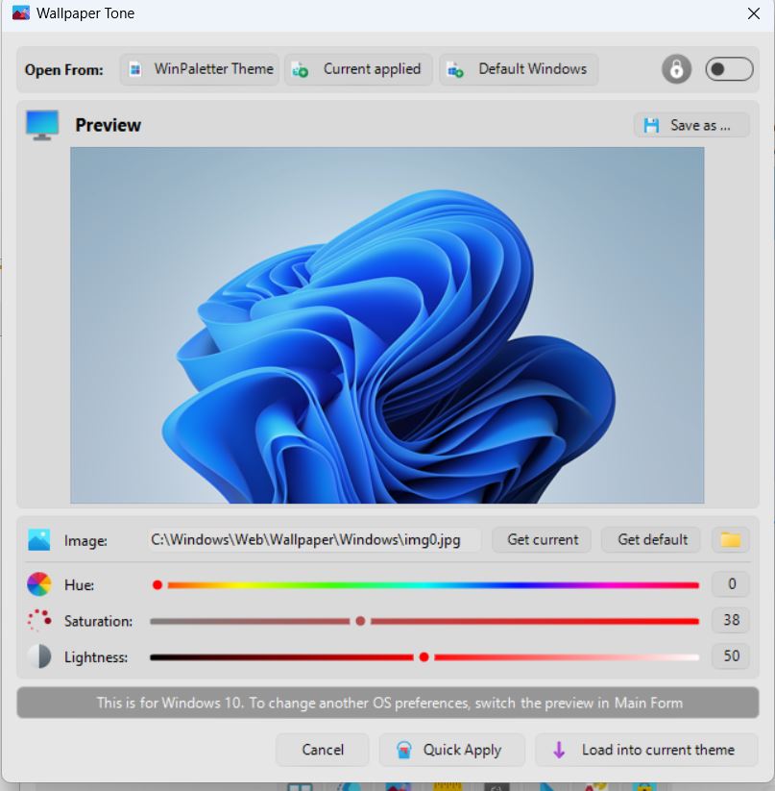Click Save as button
The height and width of the screenshot is (791, 775).
(x=691, y=125)
